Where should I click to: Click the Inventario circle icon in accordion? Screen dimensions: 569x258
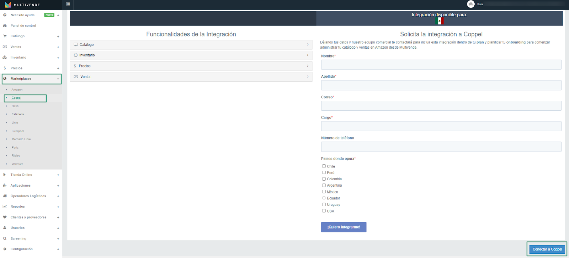76,55
